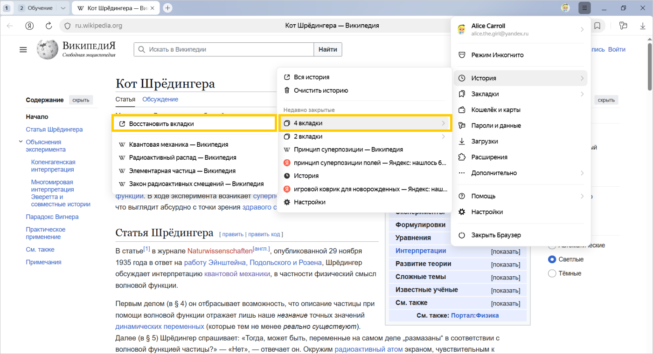Click the profile avatar in the title bar

point(565,8)
